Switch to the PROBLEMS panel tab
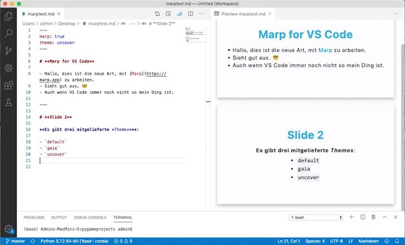This screenshot has width=405, height=245. 34,217
